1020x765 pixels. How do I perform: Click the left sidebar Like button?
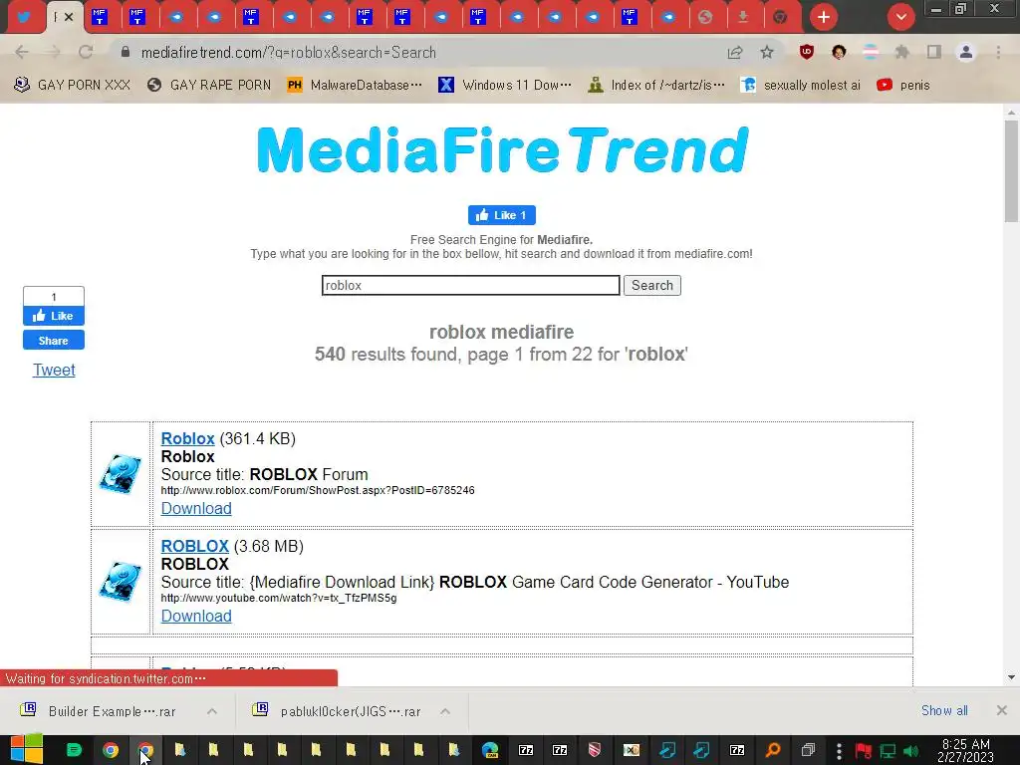coord(54,316)
